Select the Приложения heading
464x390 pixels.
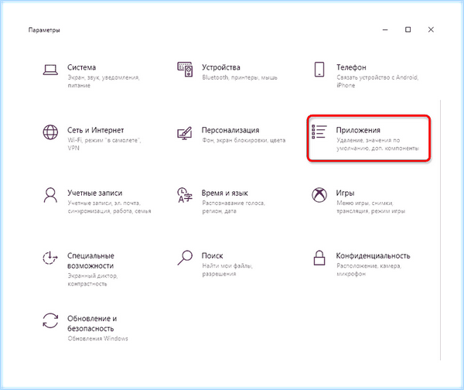[358, 130]
